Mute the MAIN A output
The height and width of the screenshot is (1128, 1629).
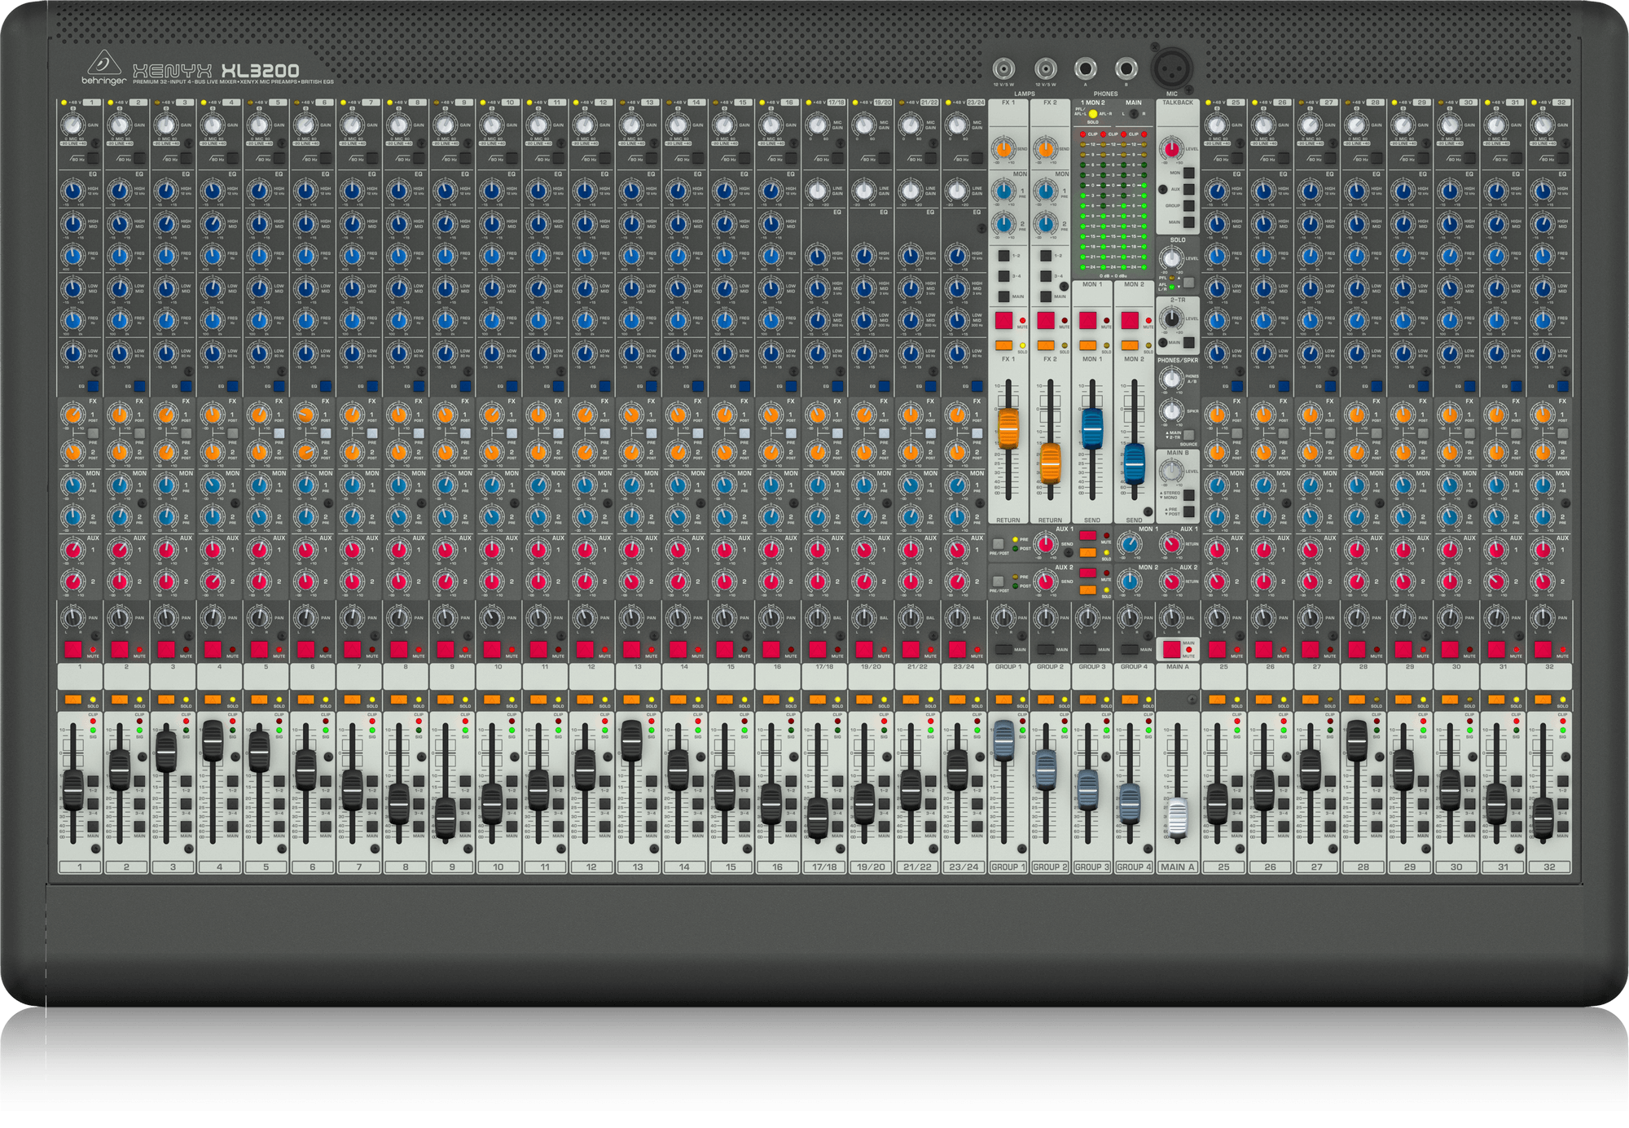click(1170, 649)
